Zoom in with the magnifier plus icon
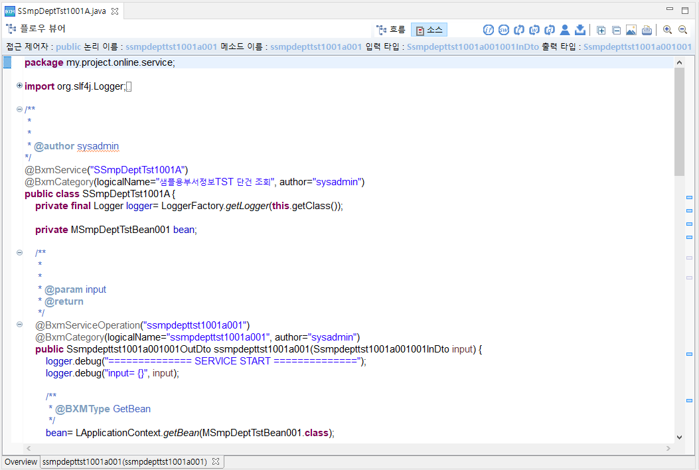 point(667,30)
